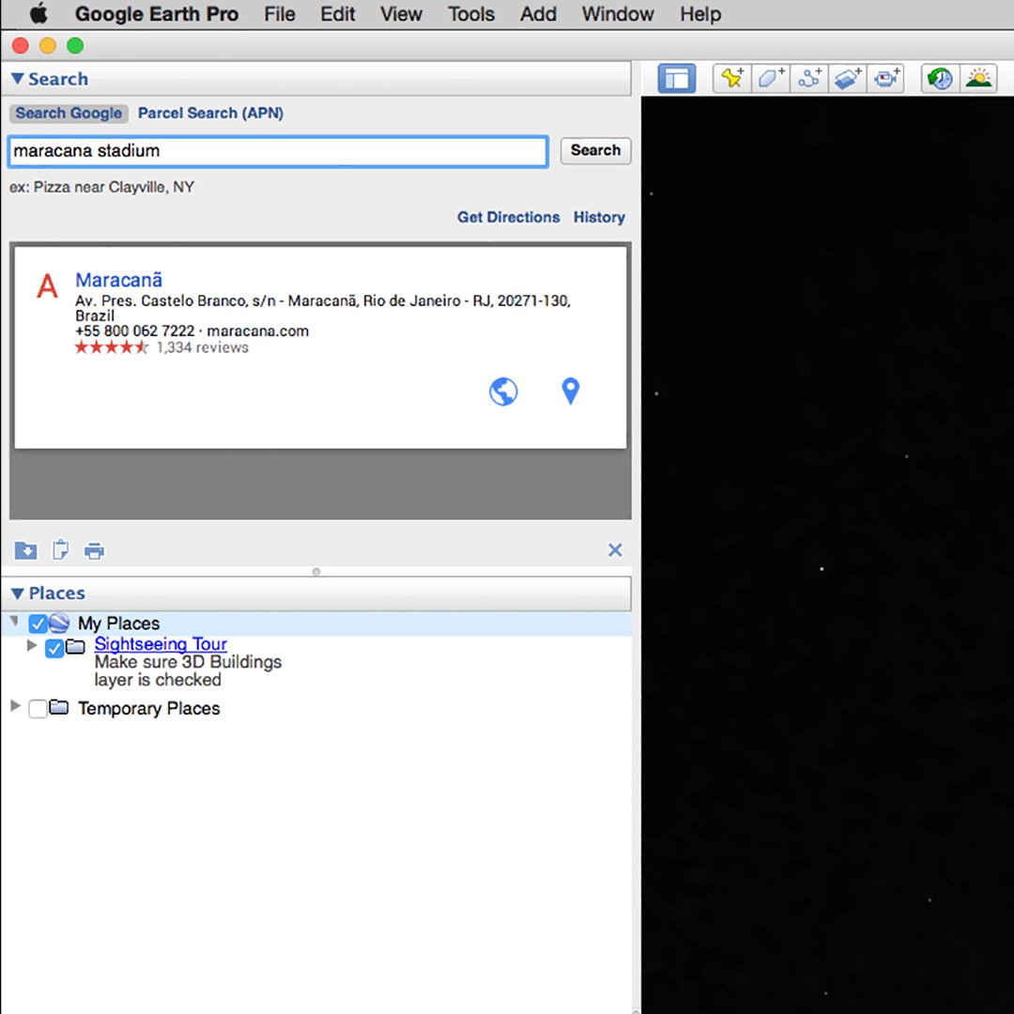The width and height of the screenshot is (1014, 1014).
Task: Click the Search button
Action: [595, 150]
